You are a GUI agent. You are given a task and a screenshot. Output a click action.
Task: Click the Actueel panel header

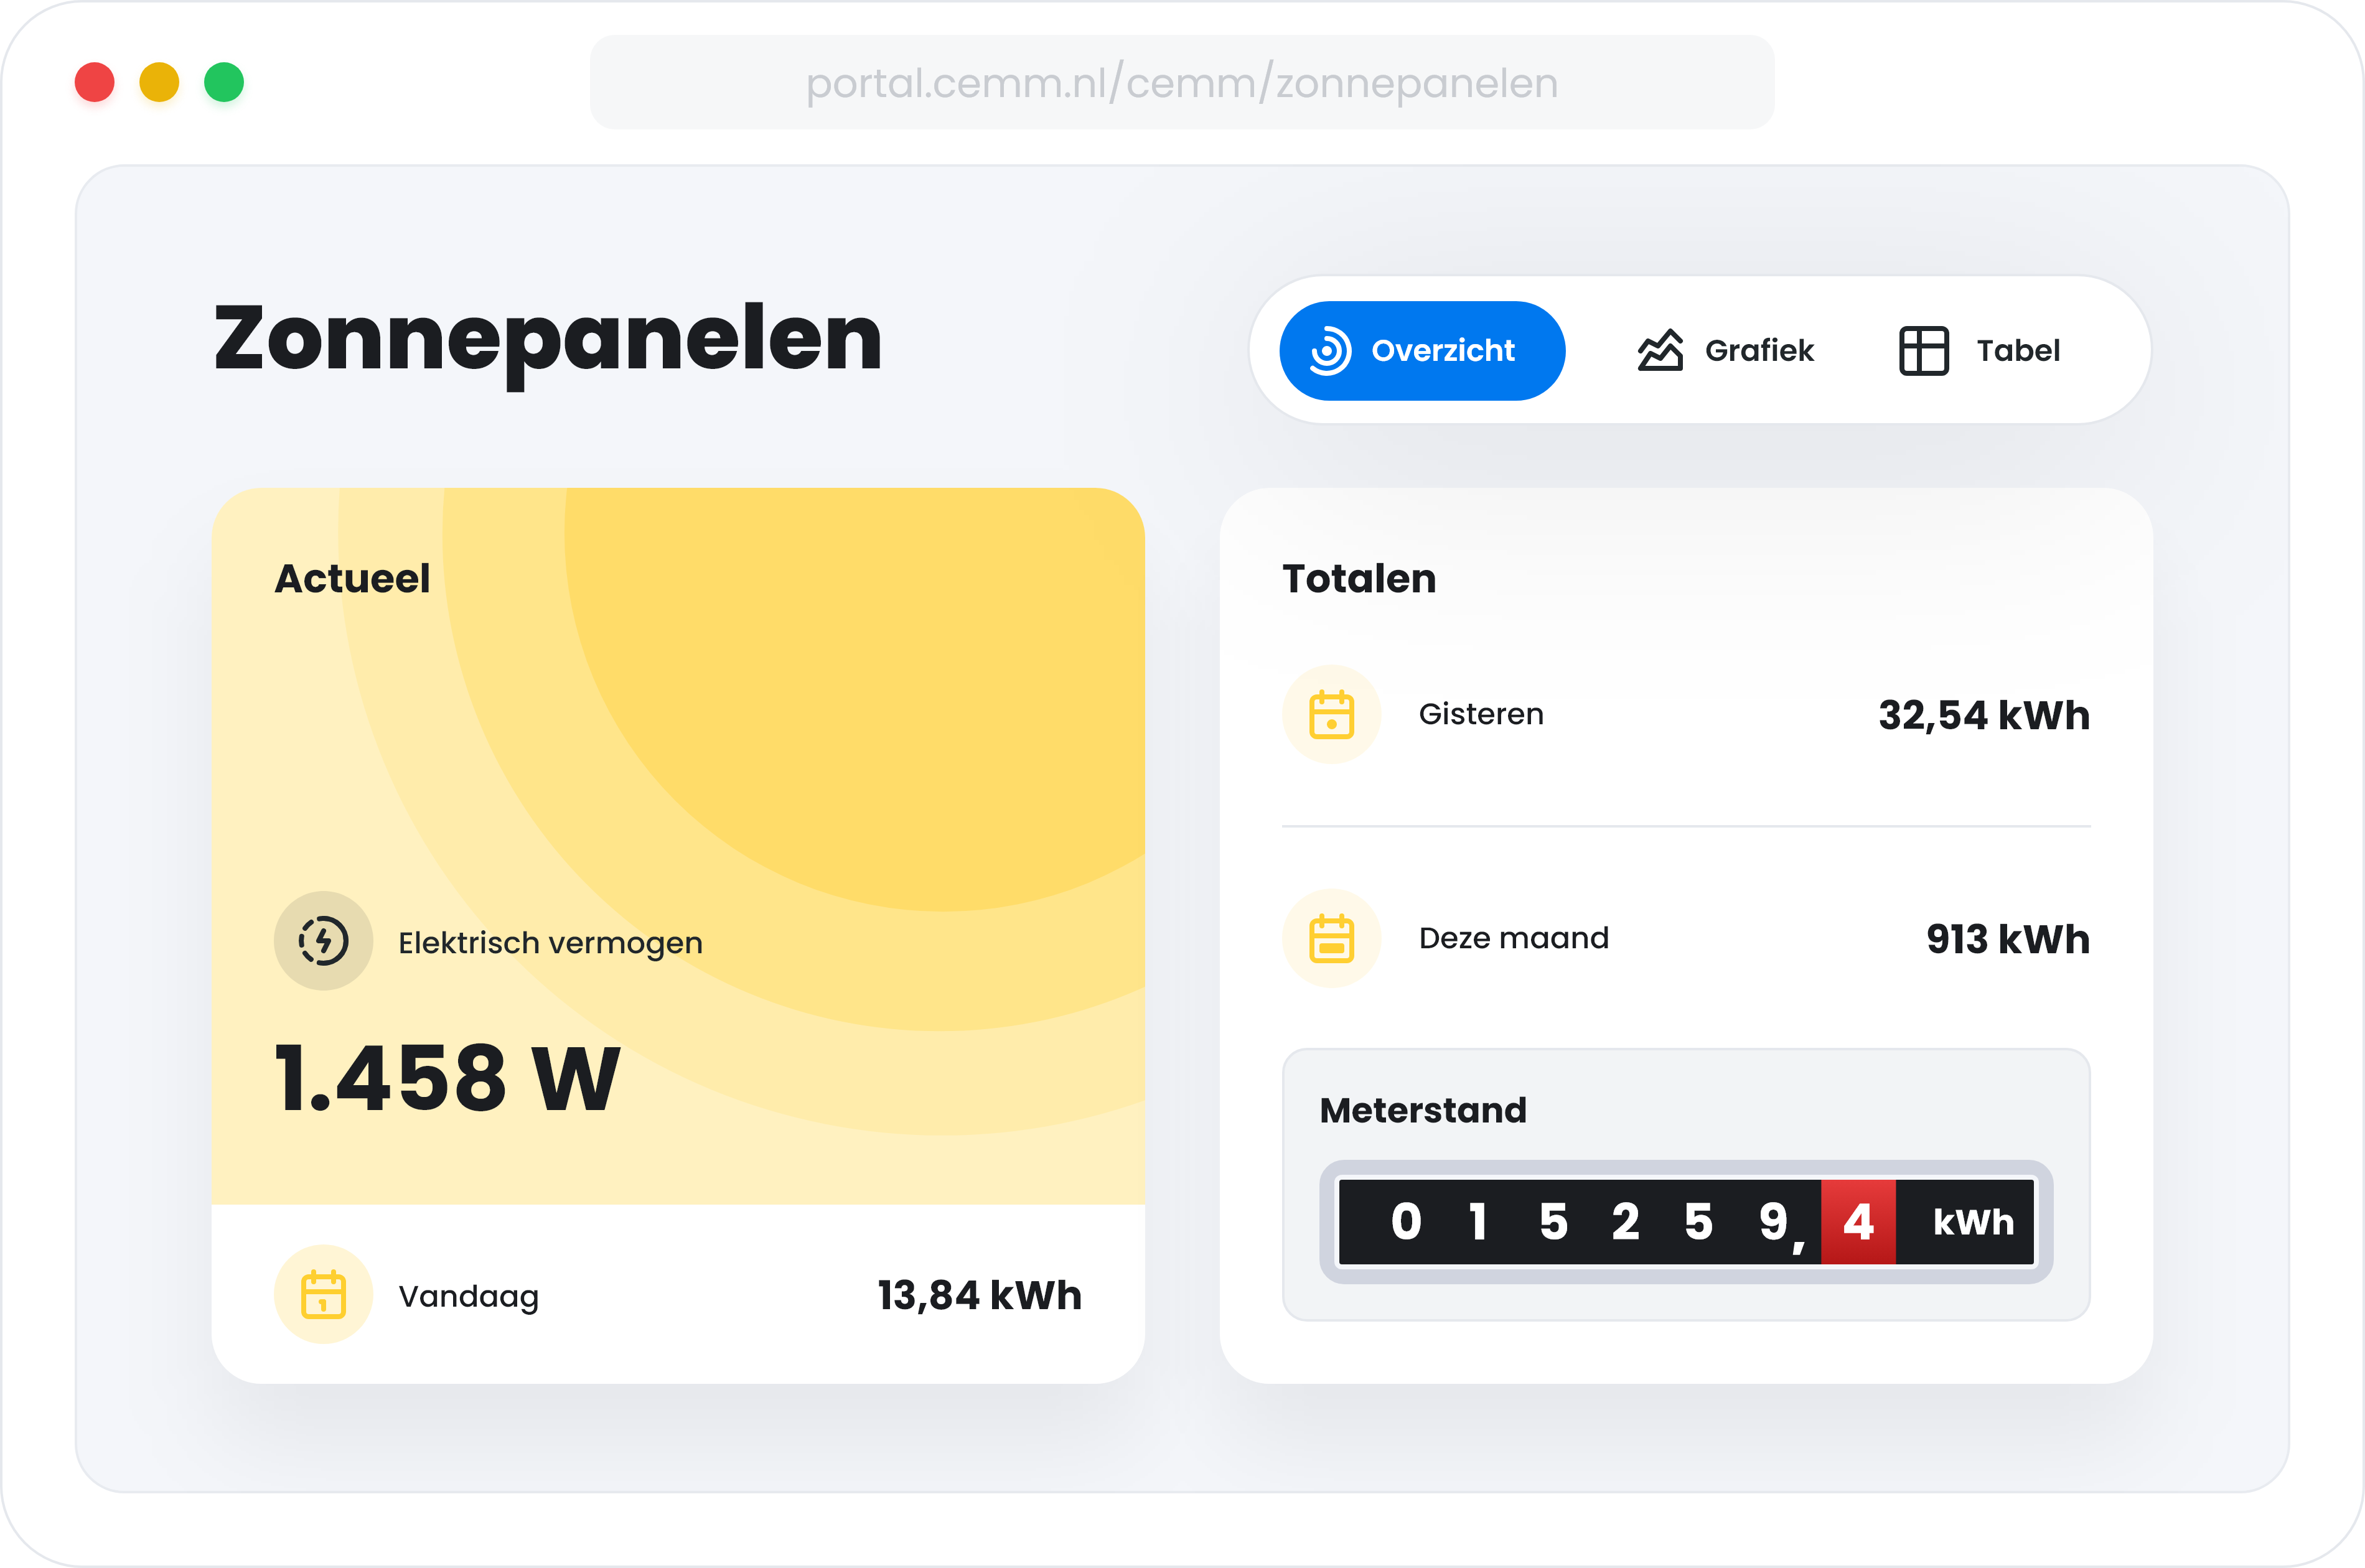coord(352,578)
